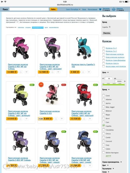Sort products by новинкам
The image size is (130, 173).
pyautogui.click(x=21, y=27)
